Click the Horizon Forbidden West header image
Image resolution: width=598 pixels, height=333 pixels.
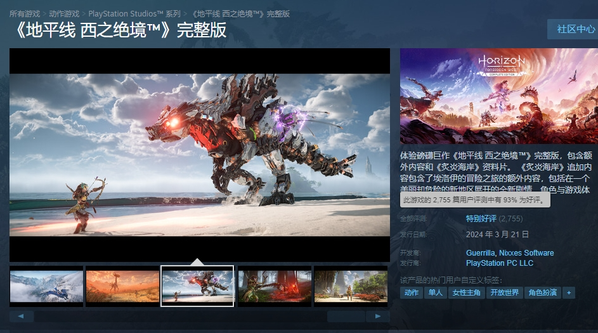tap(499, 96)
